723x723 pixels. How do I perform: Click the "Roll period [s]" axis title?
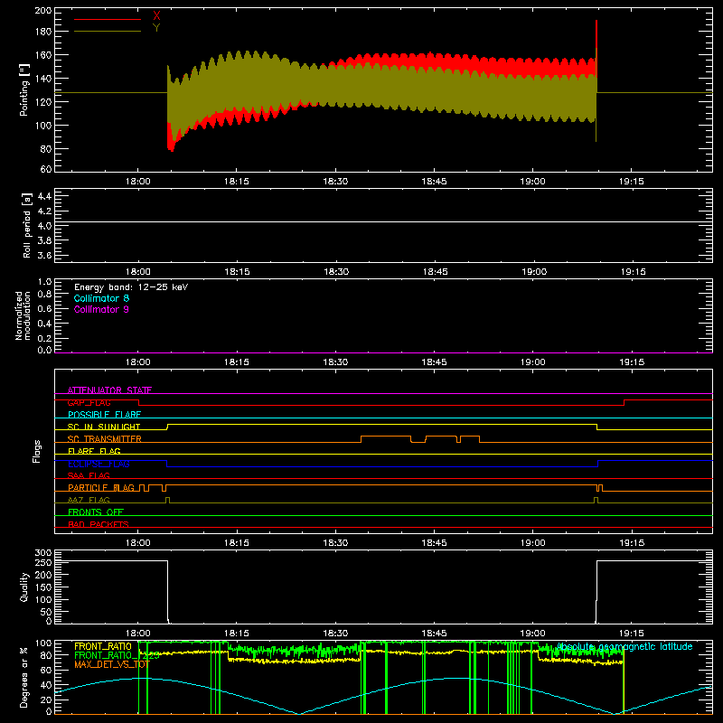27,225
